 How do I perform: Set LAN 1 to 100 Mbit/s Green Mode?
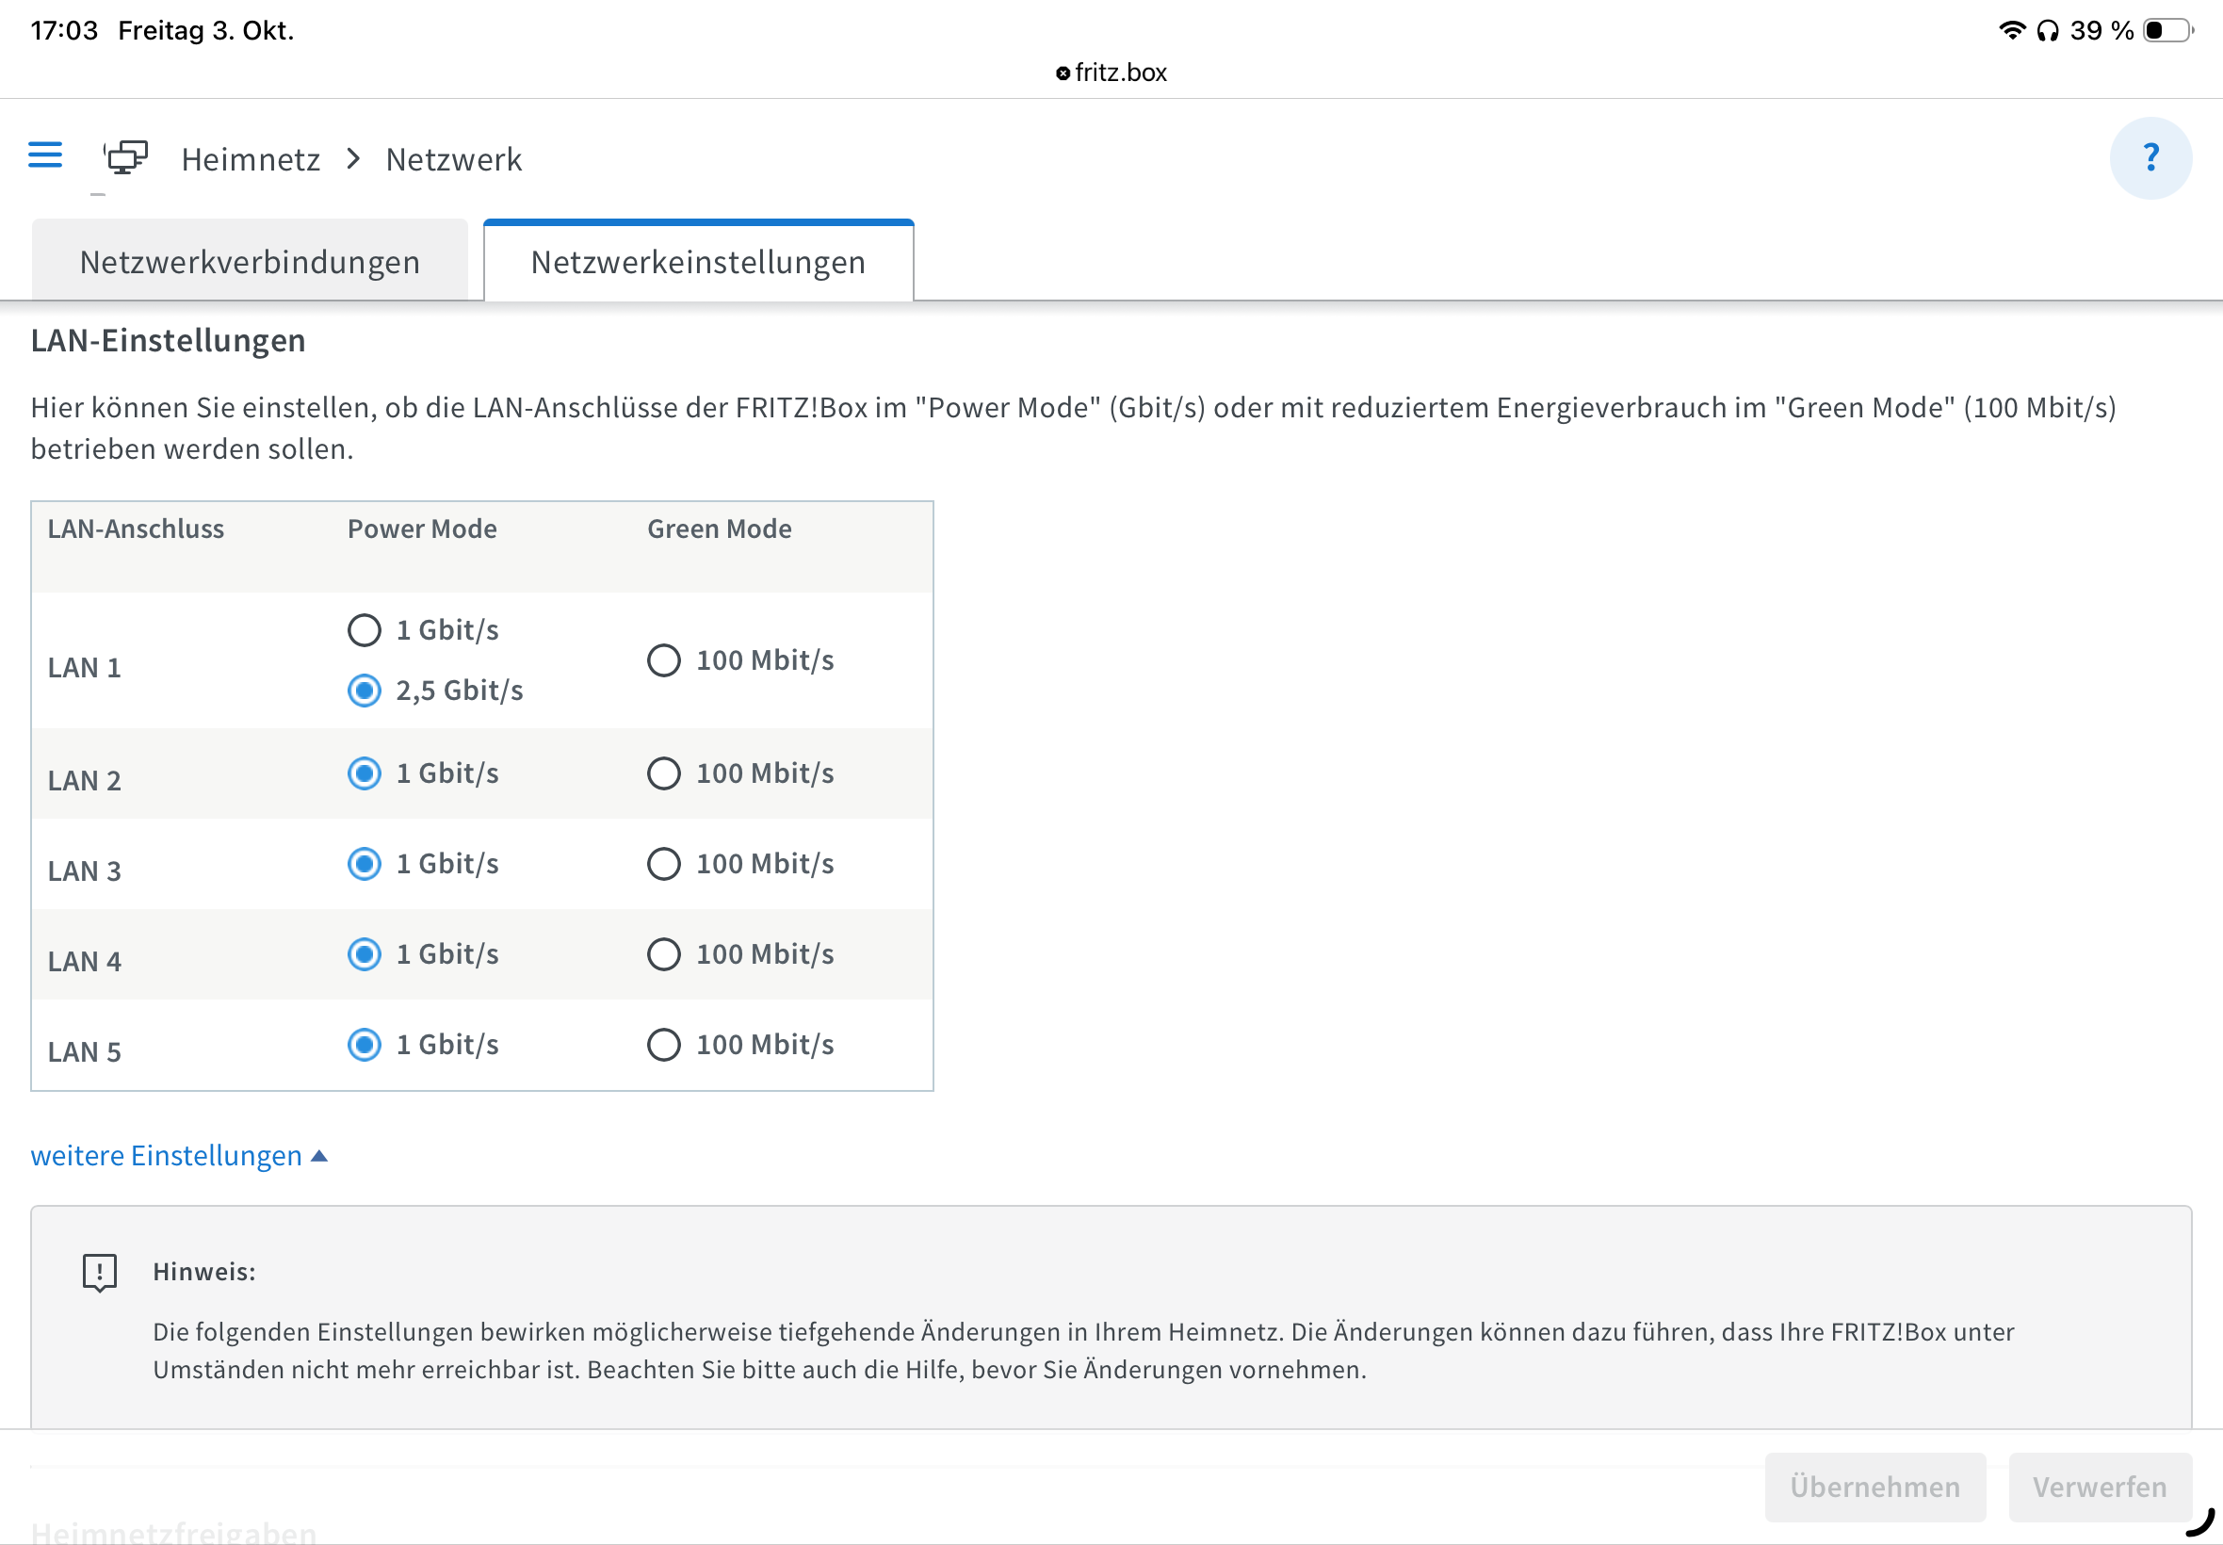coord(664,660)
